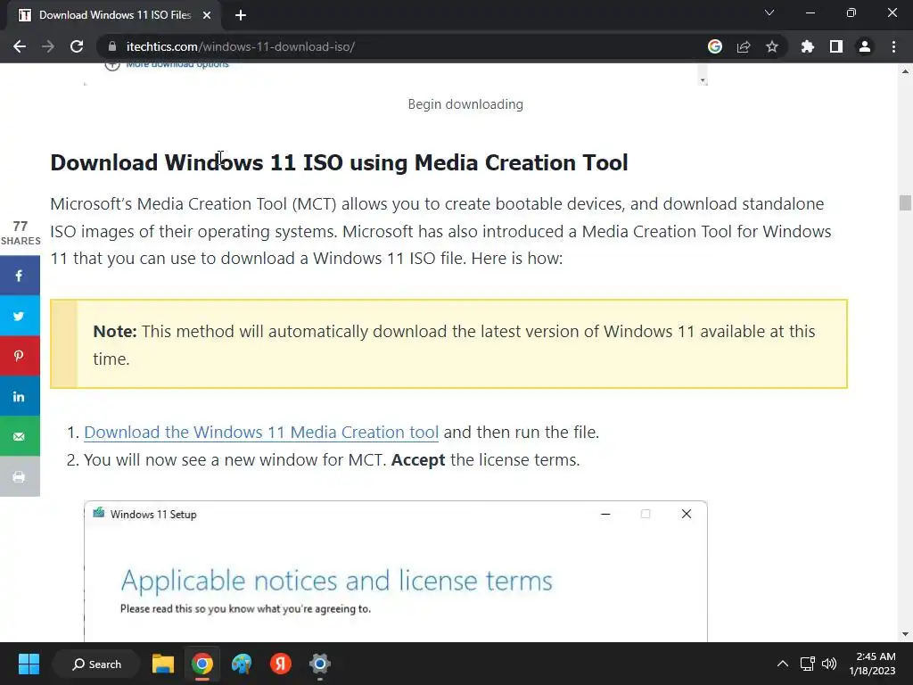Open the Extensions puzzle icon
The image size is (913, 685).
(x=808, y=46)
